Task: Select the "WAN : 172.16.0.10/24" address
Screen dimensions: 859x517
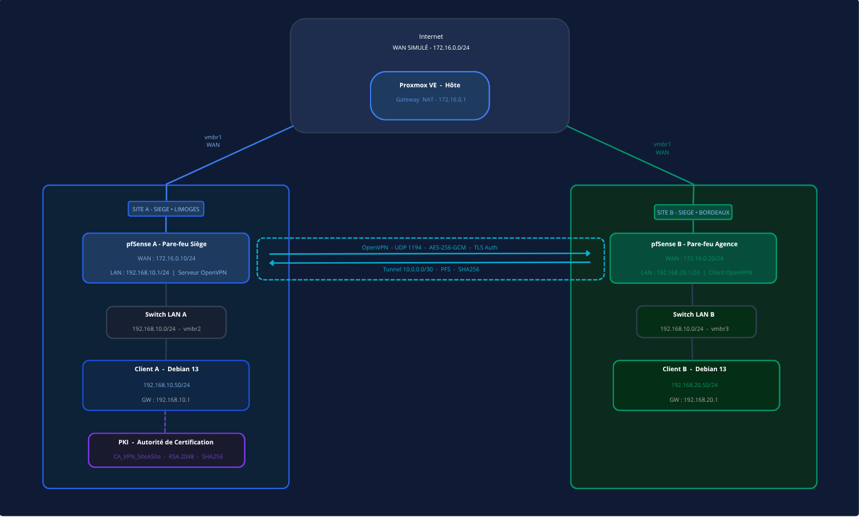Action: pos(166,258)
